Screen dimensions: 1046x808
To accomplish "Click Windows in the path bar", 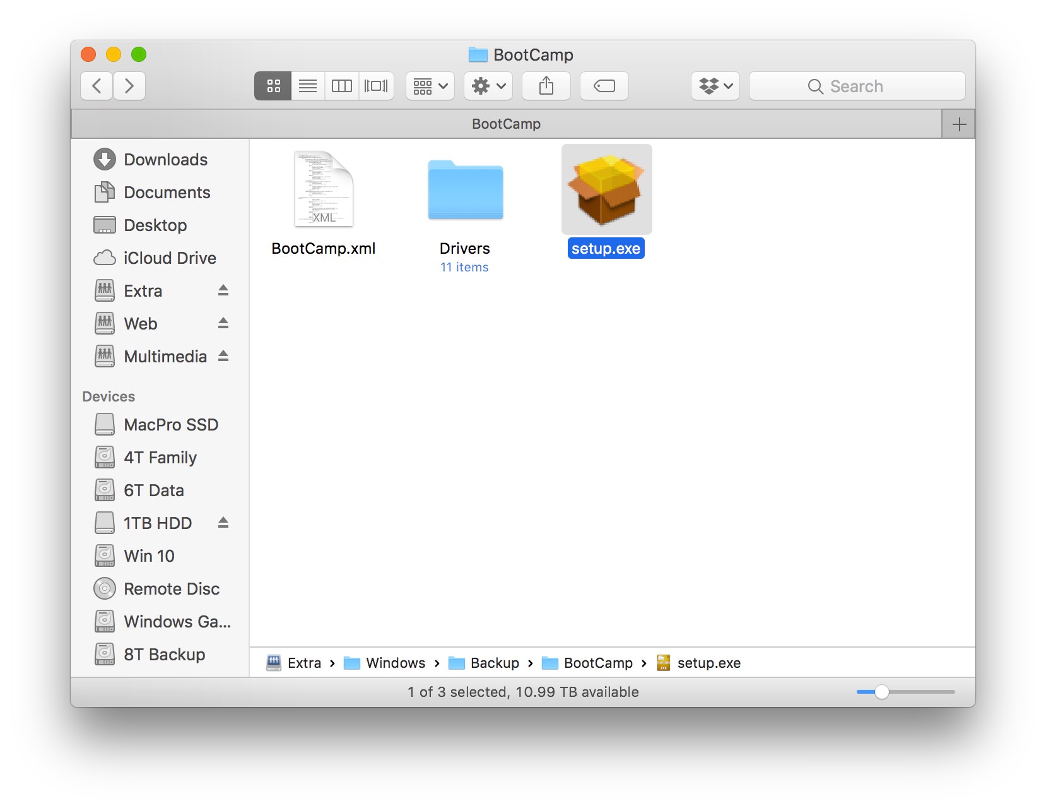I will [x=385, y=663].
